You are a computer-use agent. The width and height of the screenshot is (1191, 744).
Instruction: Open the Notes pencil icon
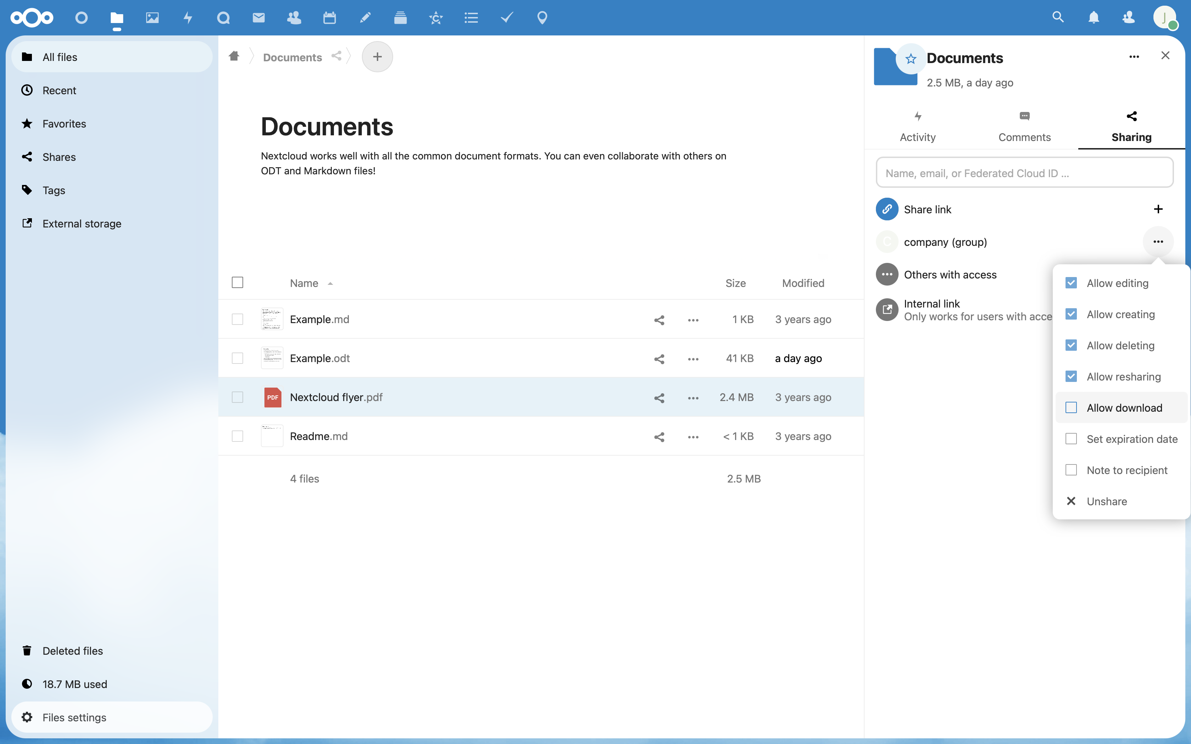pos(365,18)
